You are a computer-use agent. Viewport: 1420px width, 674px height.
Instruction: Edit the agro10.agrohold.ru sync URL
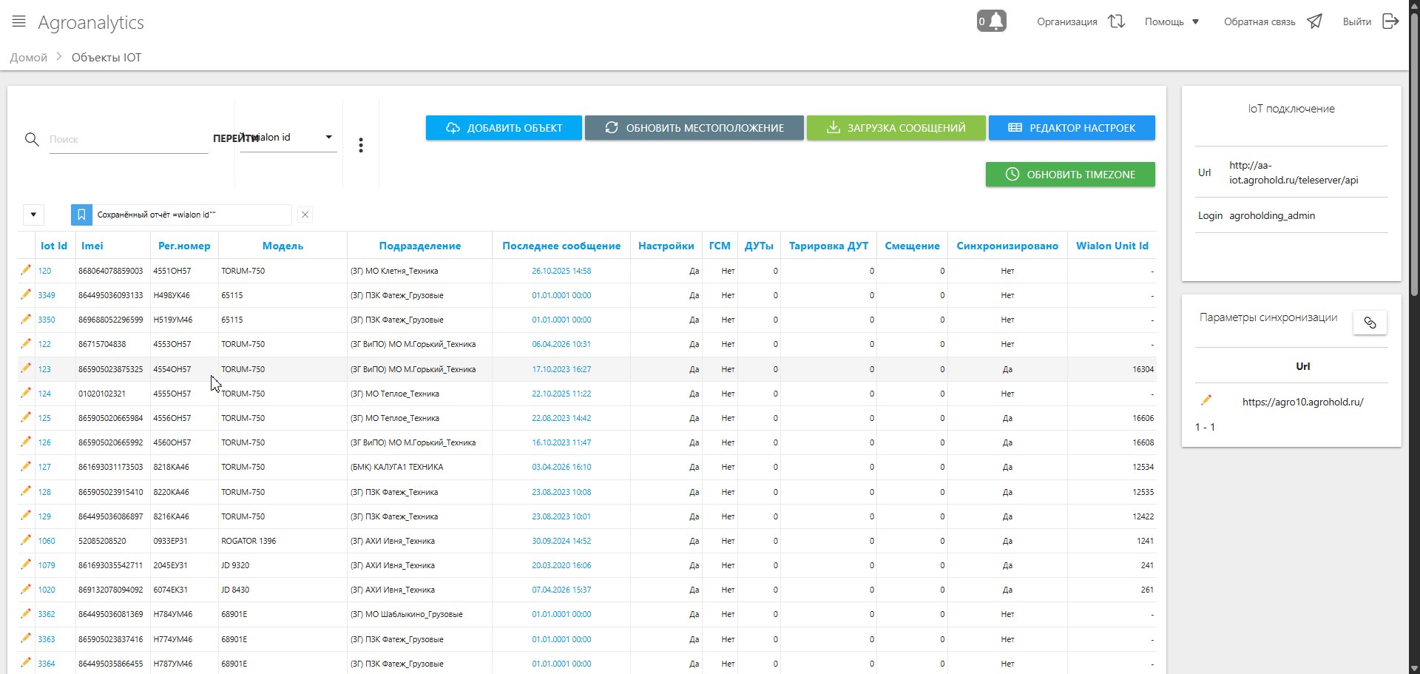pos(1206,400)
